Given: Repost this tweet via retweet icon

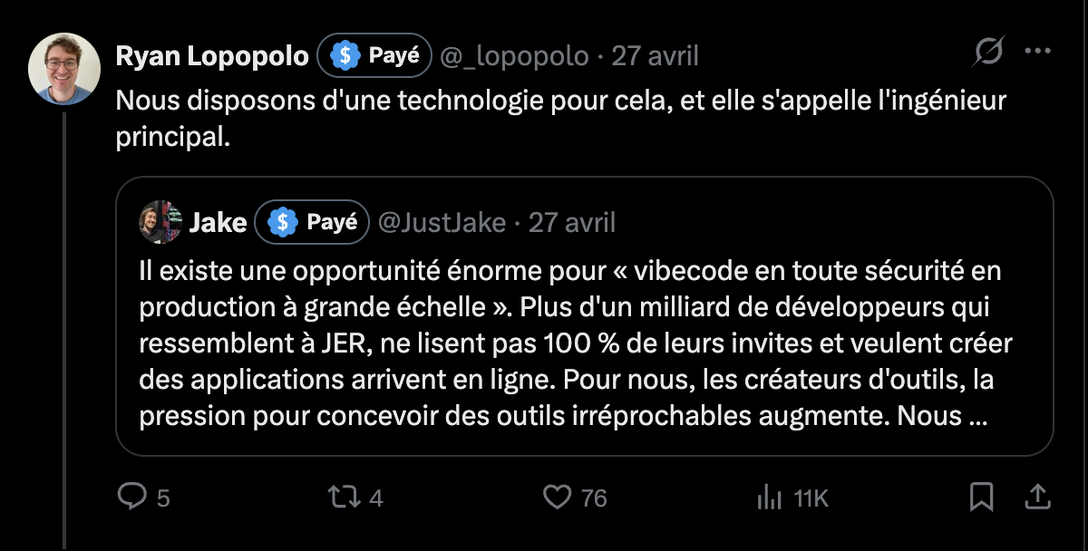Looking at the screenshot, I should [347, 497].
